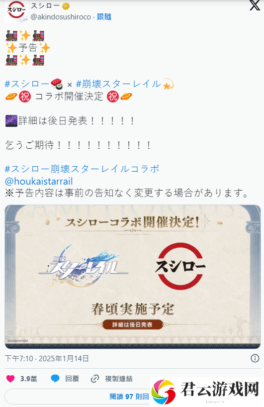Open the X logo in the corner
264x407 pixels.
pos(255,5)
